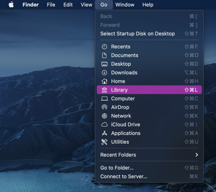Screen dimensions: 216x192
Task: Close the open Go menu
Action: point(104,5)
